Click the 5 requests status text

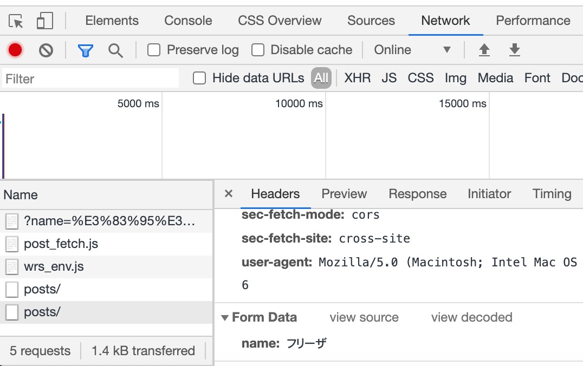pos(40,350)
